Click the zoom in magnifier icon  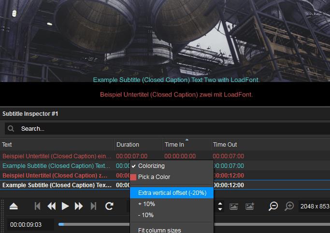[289, 206]
